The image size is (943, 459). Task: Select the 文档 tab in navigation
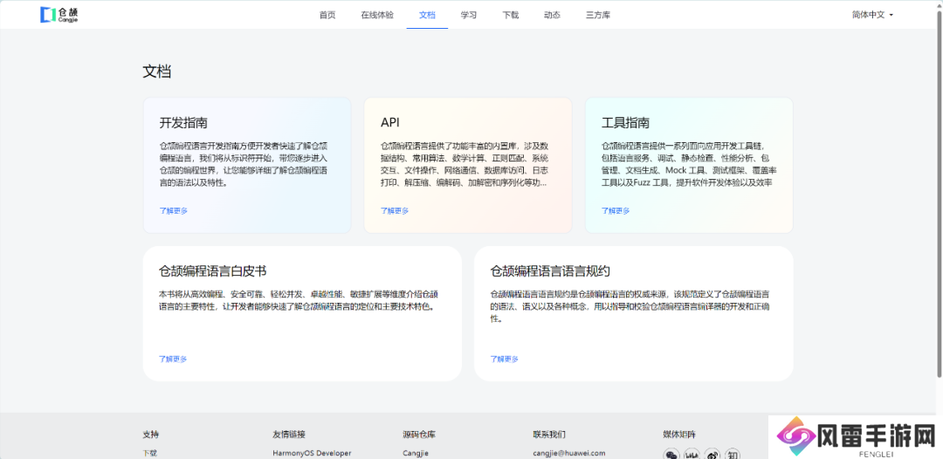click(x=427, y=15)
